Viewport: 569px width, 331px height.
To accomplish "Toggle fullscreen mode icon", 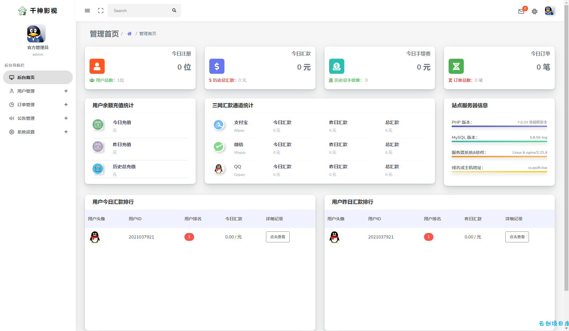I will click(101, 11).
